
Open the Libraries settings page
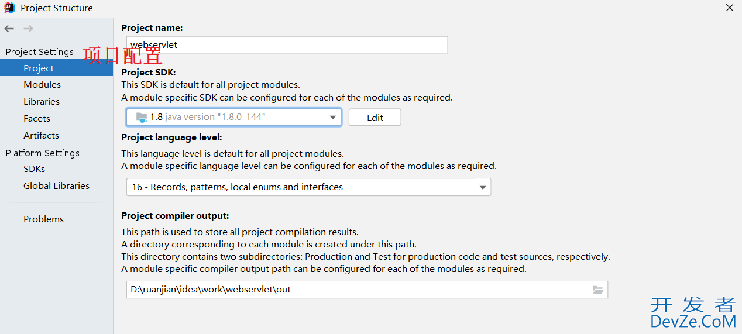tap(42, 102)
